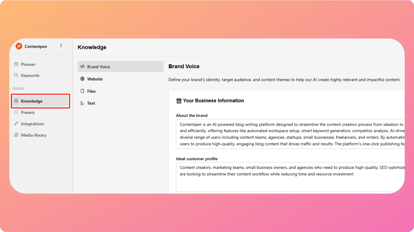Click into the About the brand field
Image resolution: width=414 pixels, height=232 pixels.
click(x=290, y=134)
